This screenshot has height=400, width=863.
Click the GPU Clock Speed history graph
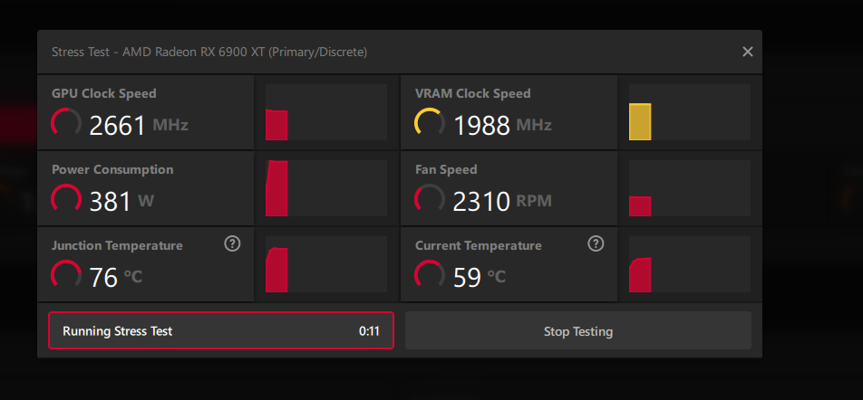pyautogui.click(x=326, y=112)
